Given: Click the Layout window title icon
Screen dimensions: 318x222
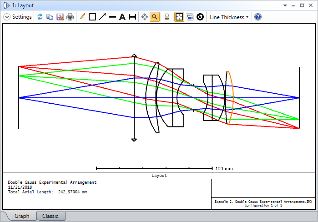Looking at the screenshot, I should click(6, 5).
